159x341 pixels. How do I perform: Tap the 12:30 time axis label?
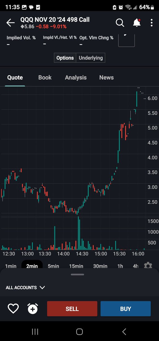9,254
